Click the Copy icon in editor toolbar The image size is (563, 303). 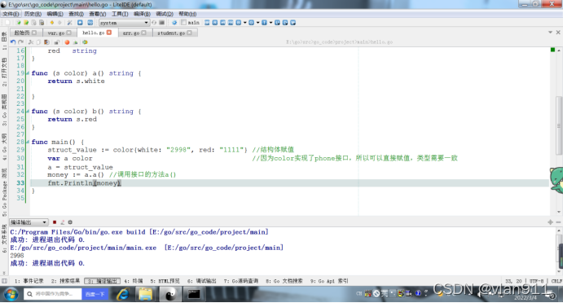coord(38,42)
